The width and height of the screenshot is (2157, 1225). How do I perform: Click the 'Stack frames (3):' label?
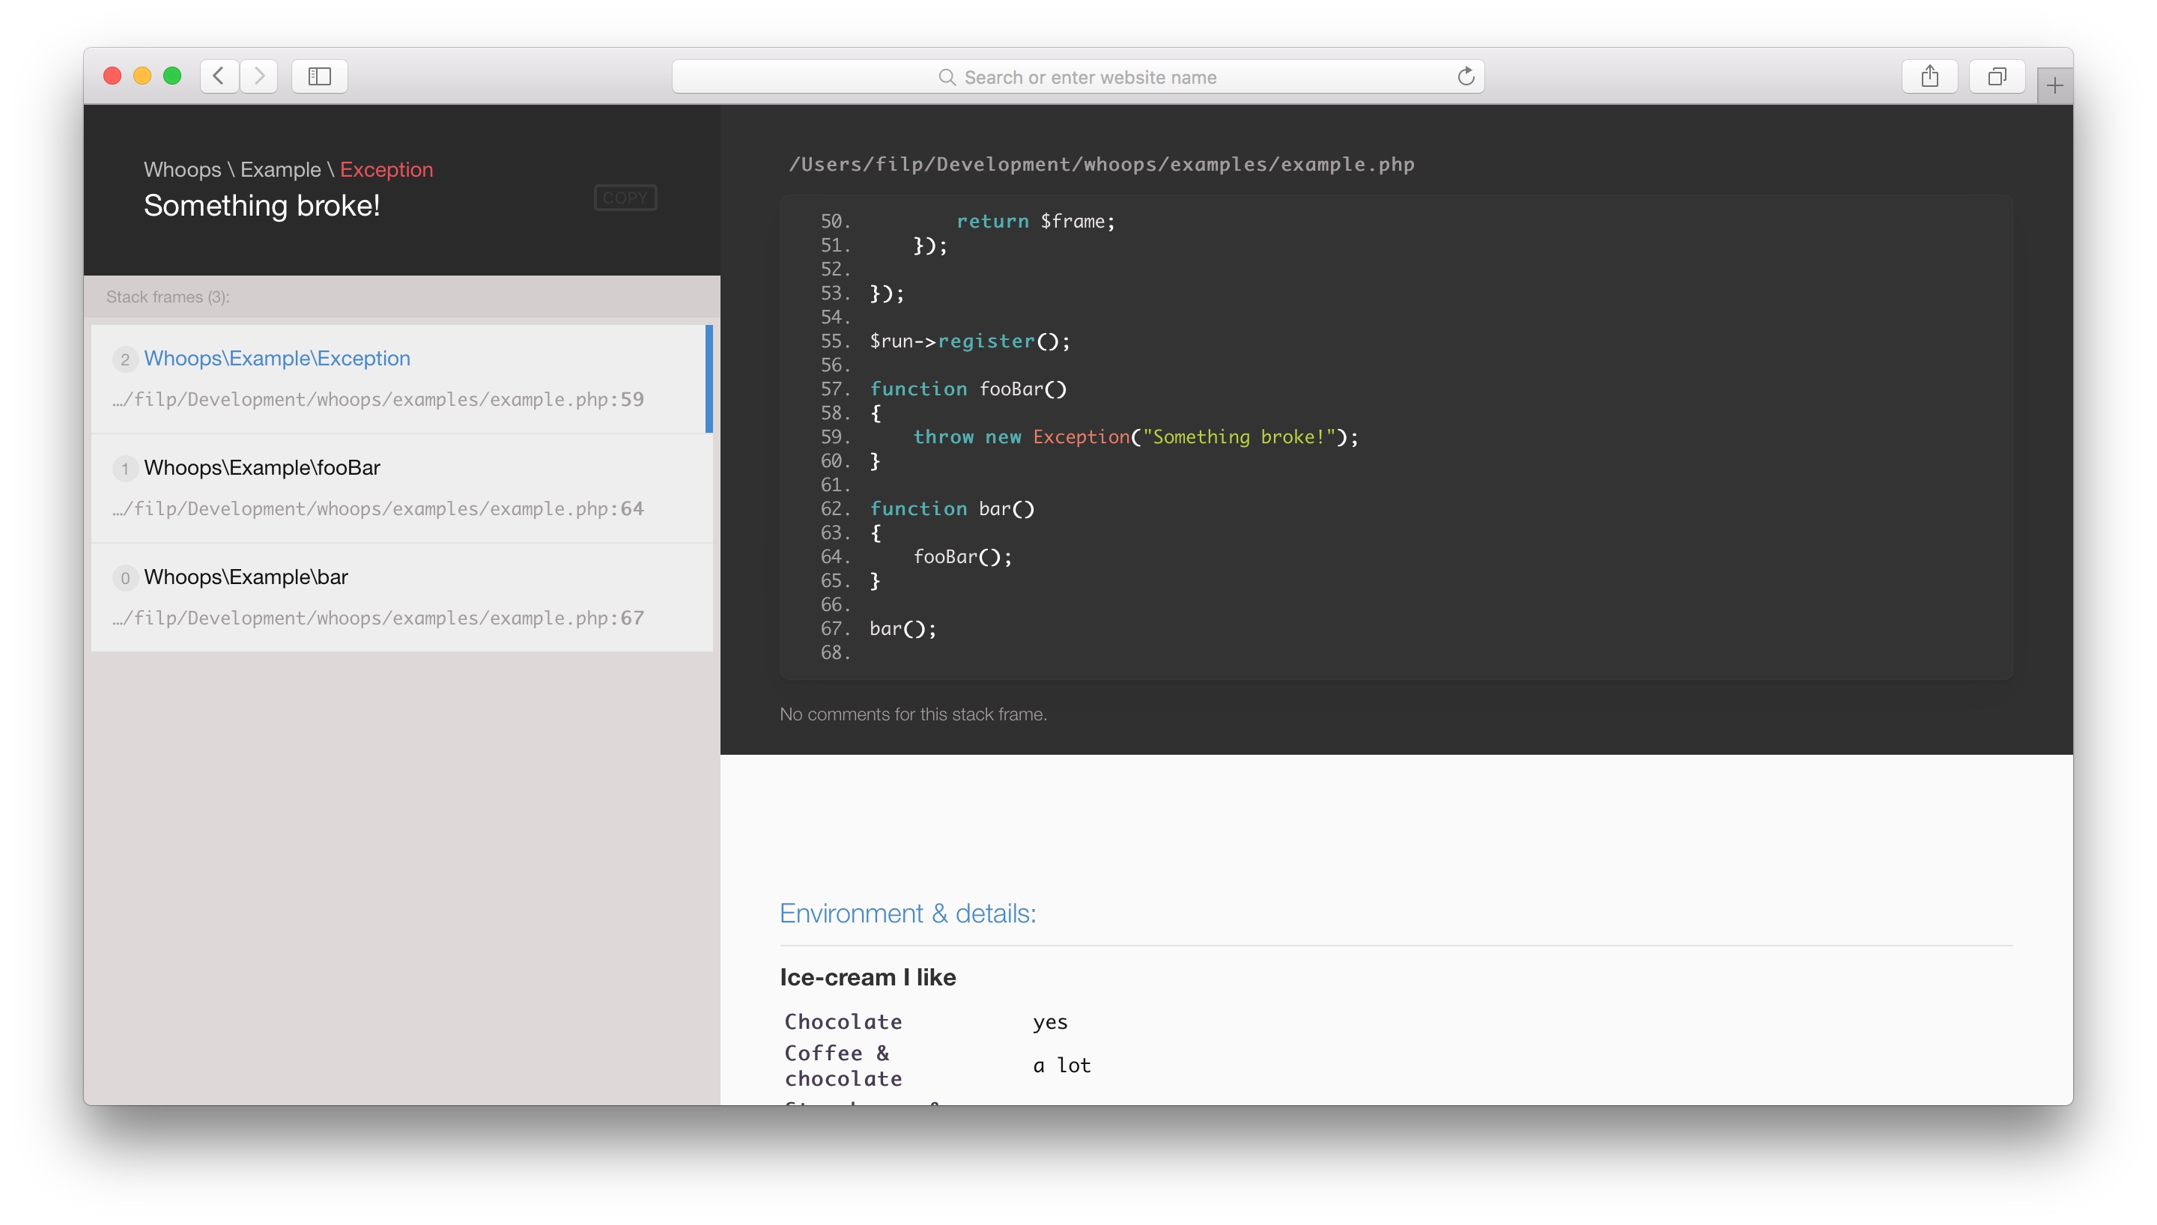[168, 297]
